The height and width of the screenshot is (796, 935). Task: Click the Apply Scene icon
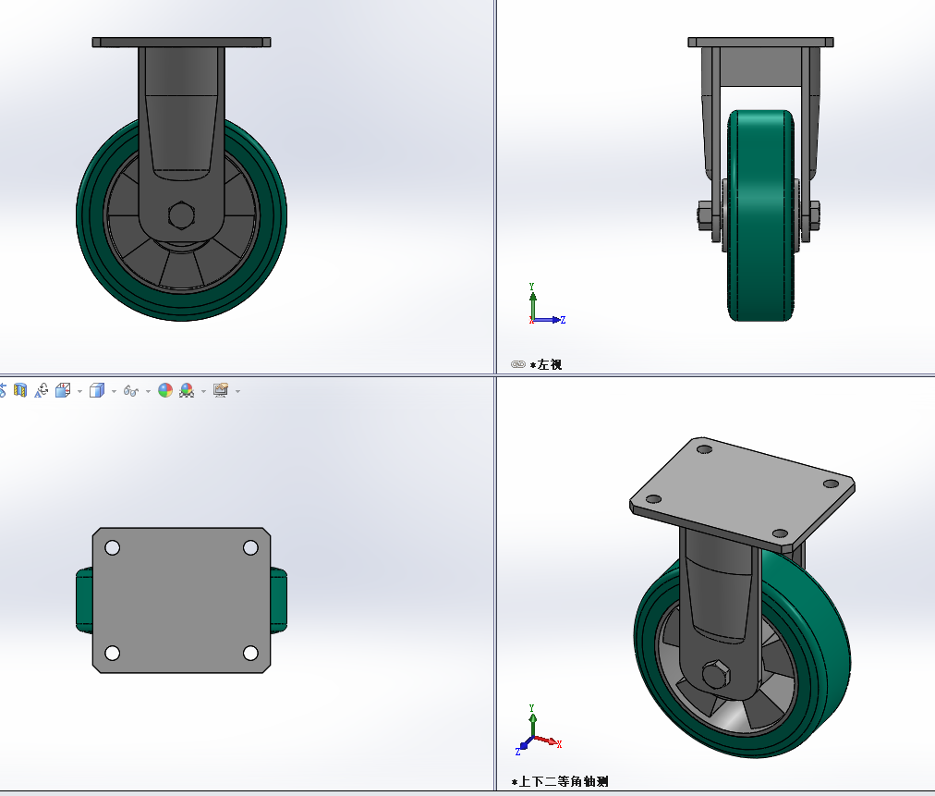point(187,391)
